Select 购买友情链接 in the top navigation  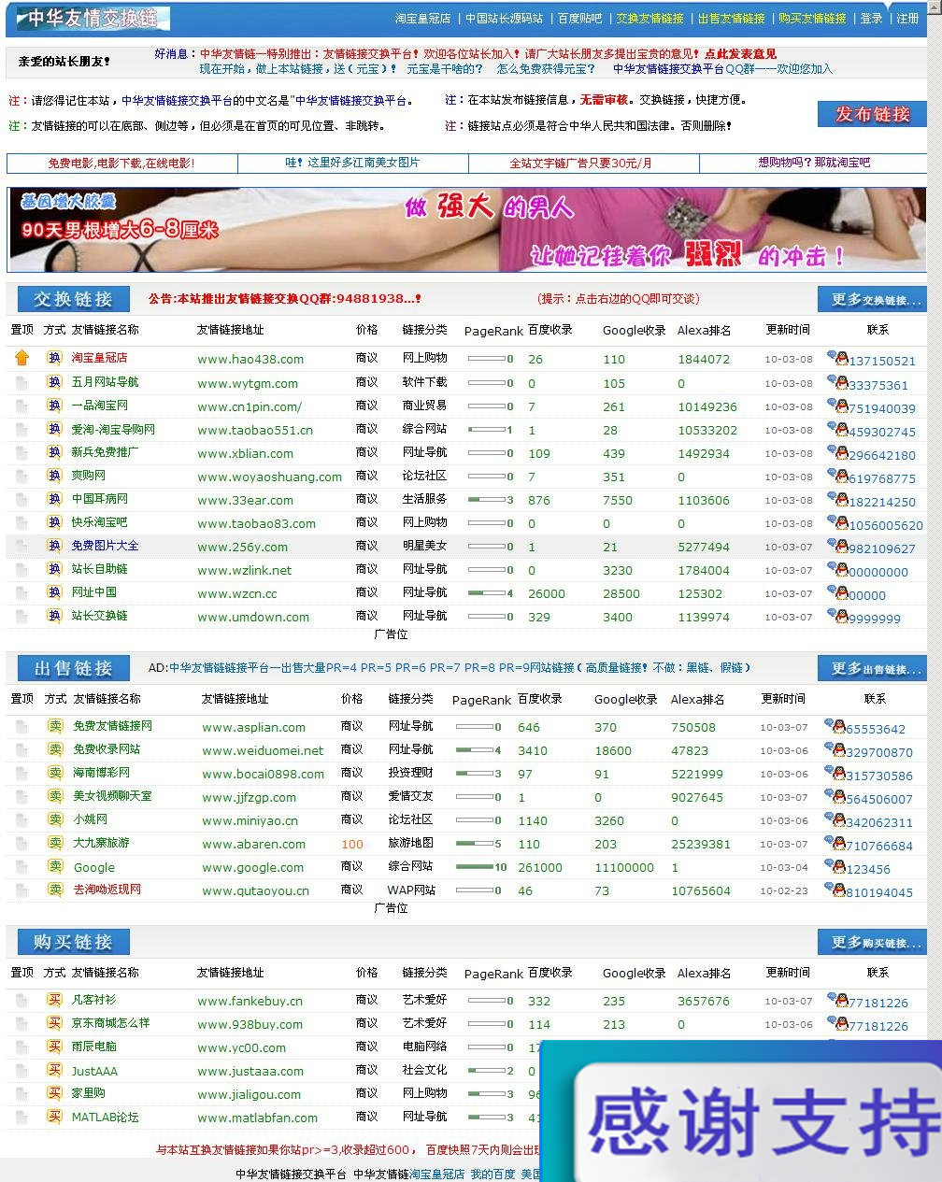point(812,19)
